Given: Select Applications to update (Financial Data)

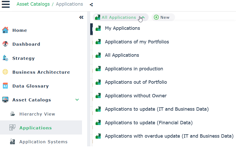Looking at the screenshot, I should point(149,123).
